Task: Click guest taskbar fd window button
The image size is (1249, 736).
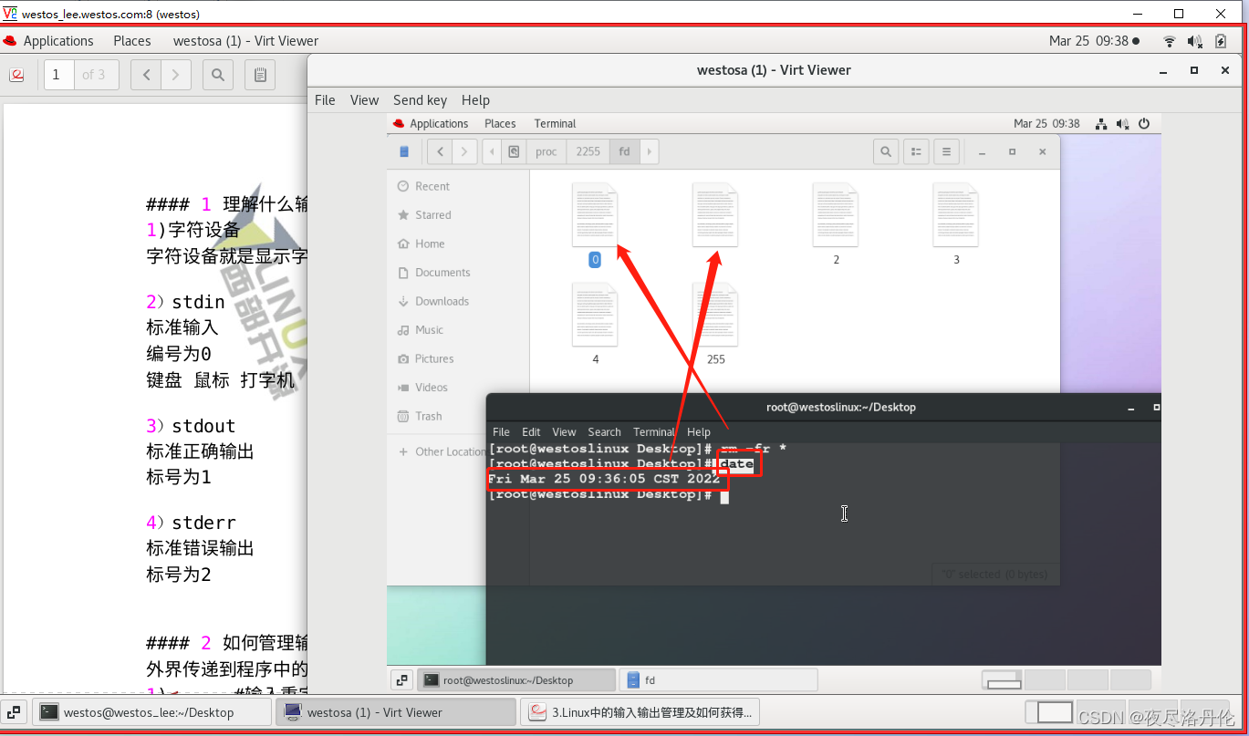Action: tap(718, 680)
